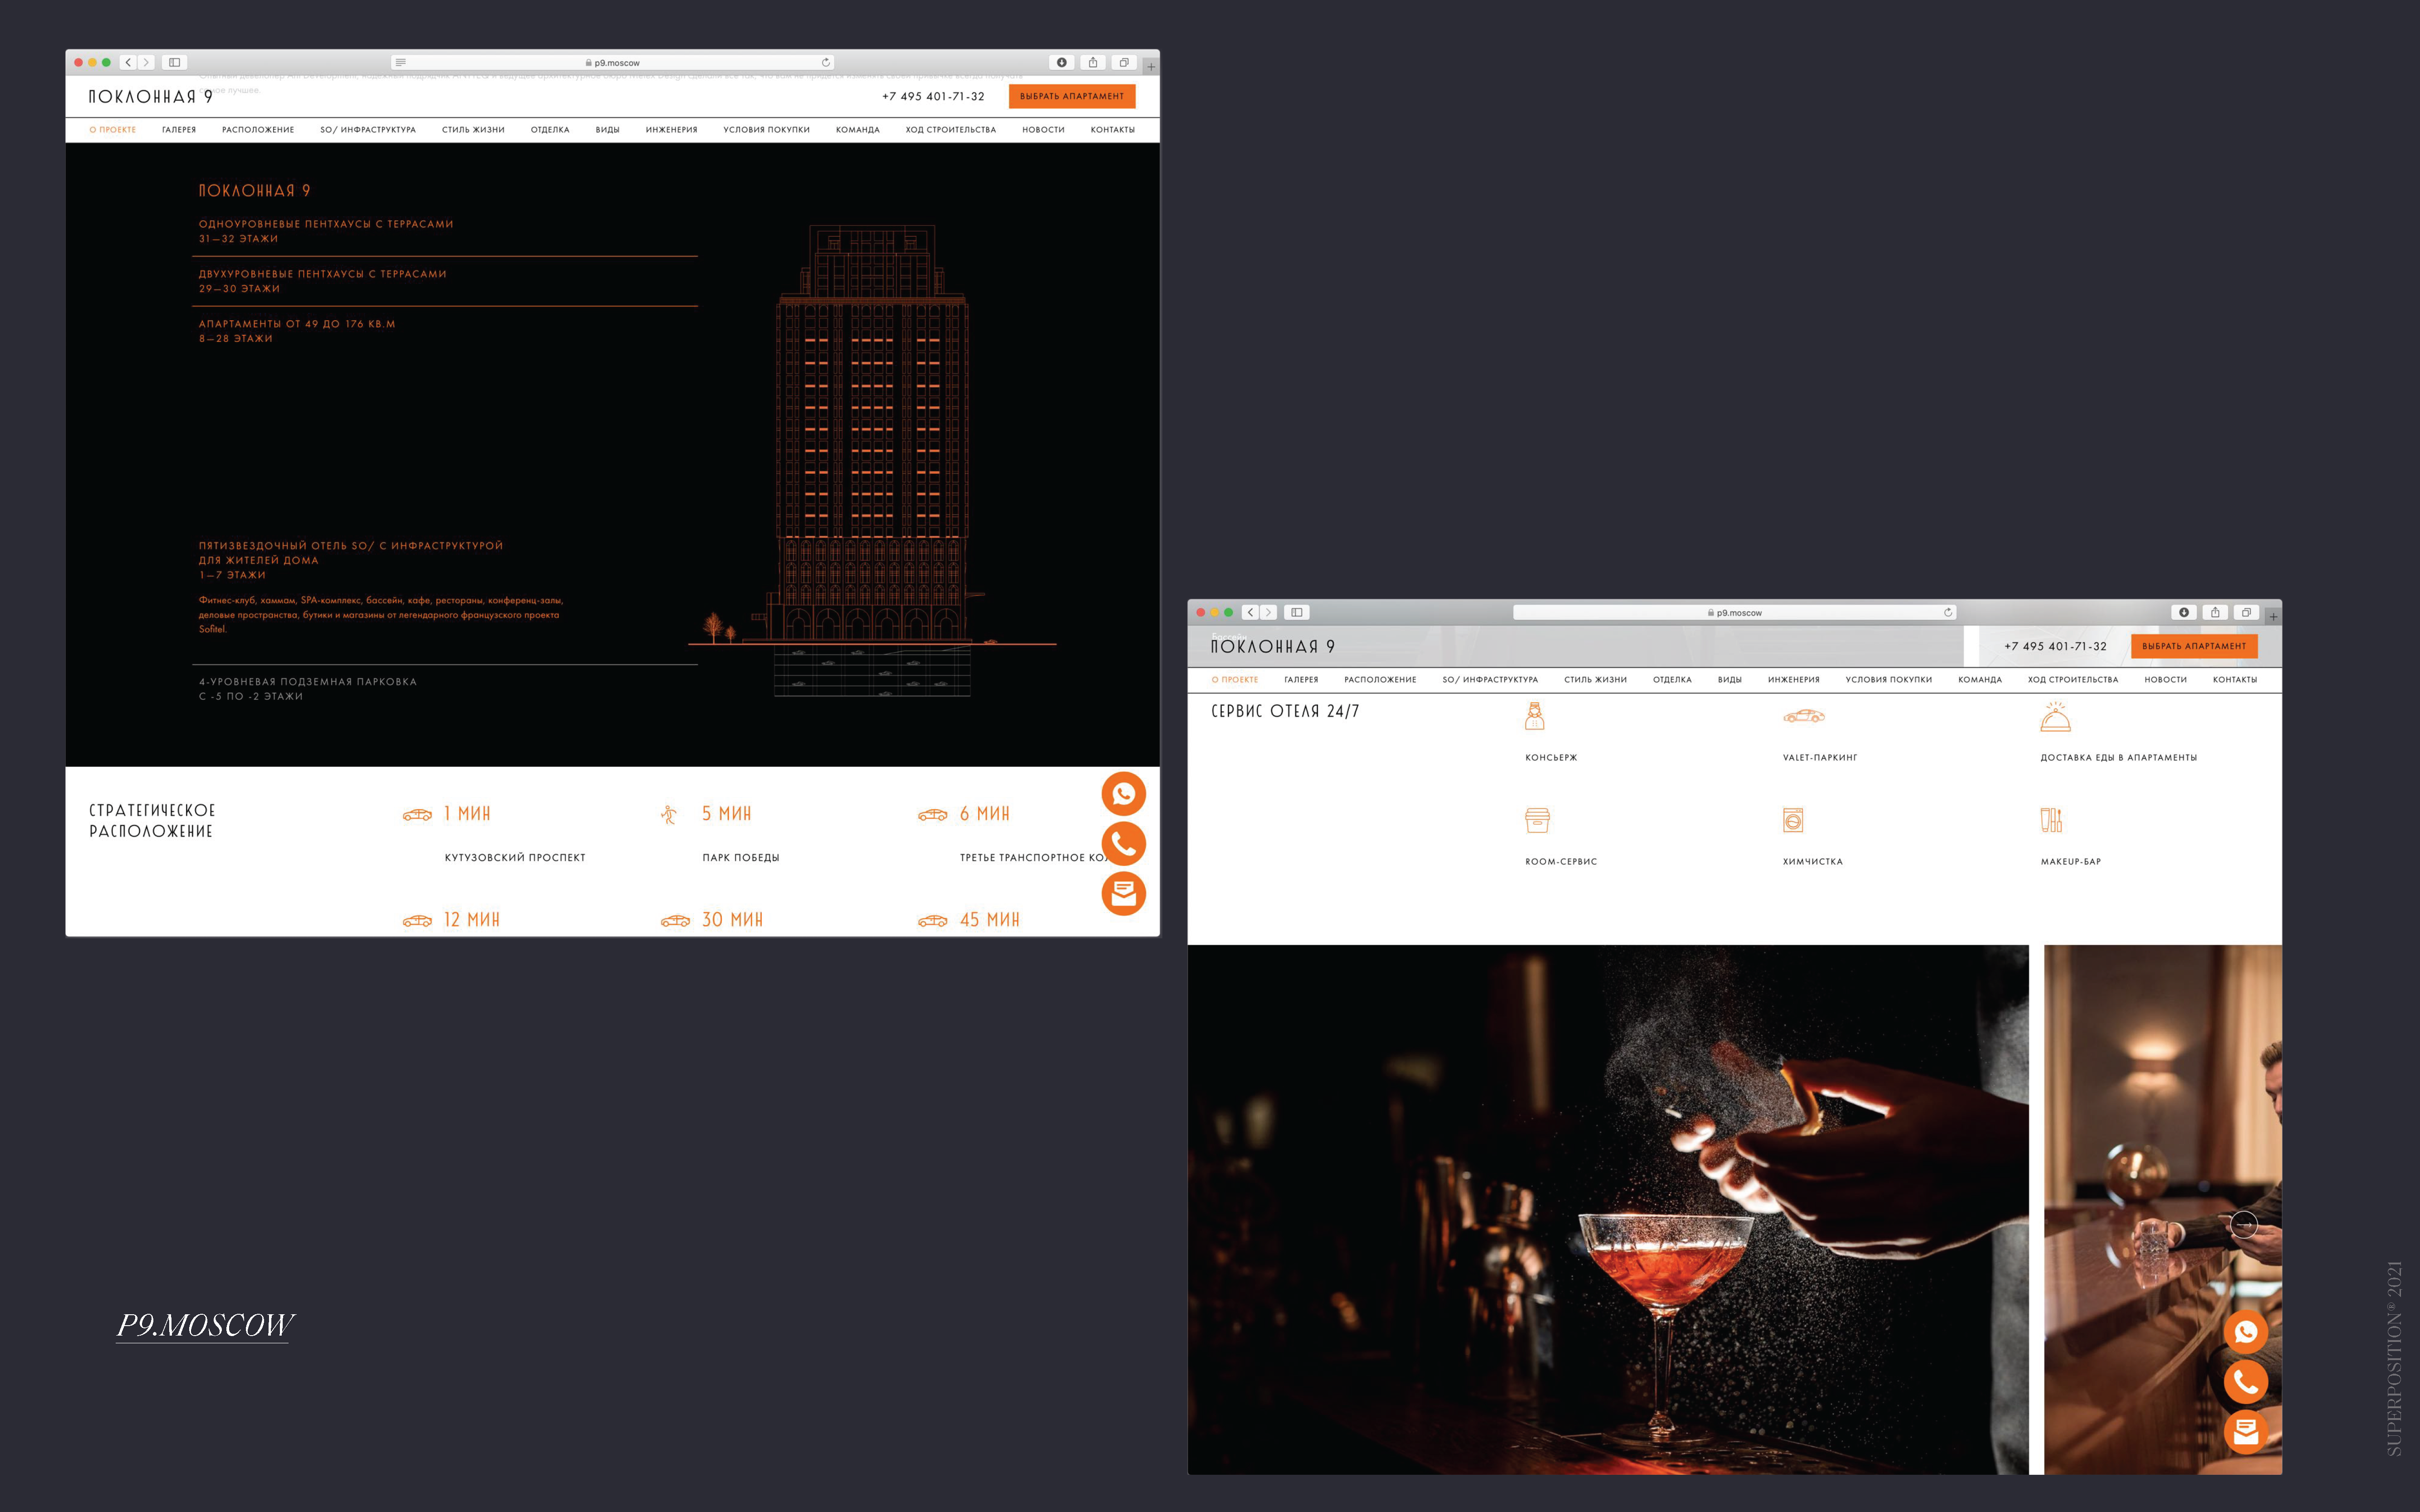Open Safari downloads in left window
Viewport: 2420px width, 1512px height.
pos(1062,62)
